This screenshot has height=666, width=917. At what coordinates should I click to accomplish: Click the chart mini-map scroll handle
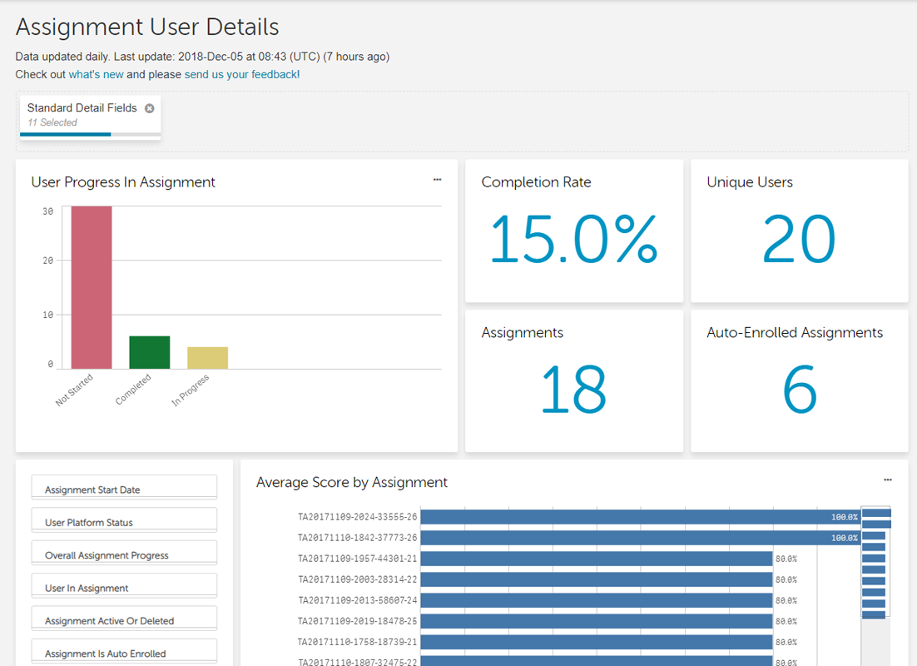[875, 562]
